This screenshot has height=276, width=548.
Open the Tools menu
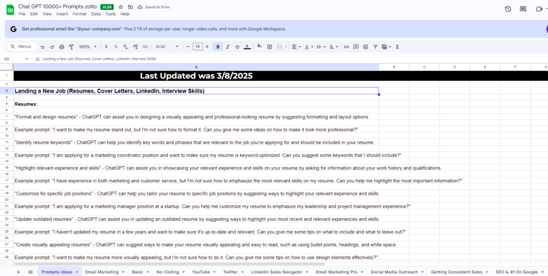(x=111, y=14)
